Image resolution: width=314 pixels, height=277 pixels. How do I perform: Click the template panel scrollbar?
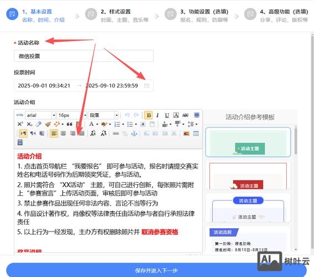(296, 141)
